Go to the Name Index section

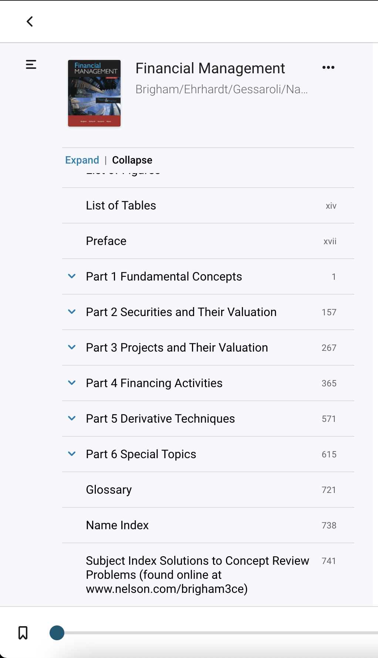pos(208,525)
